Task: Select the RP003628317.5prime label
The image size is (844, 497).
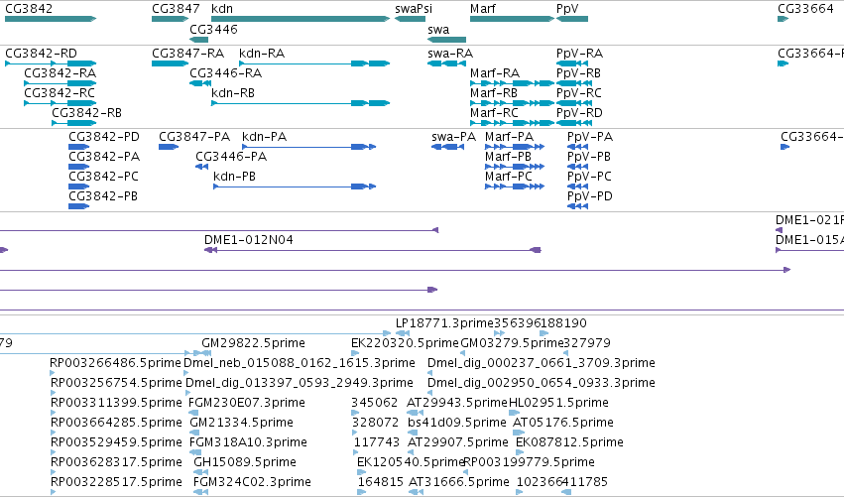Action: 116,462
